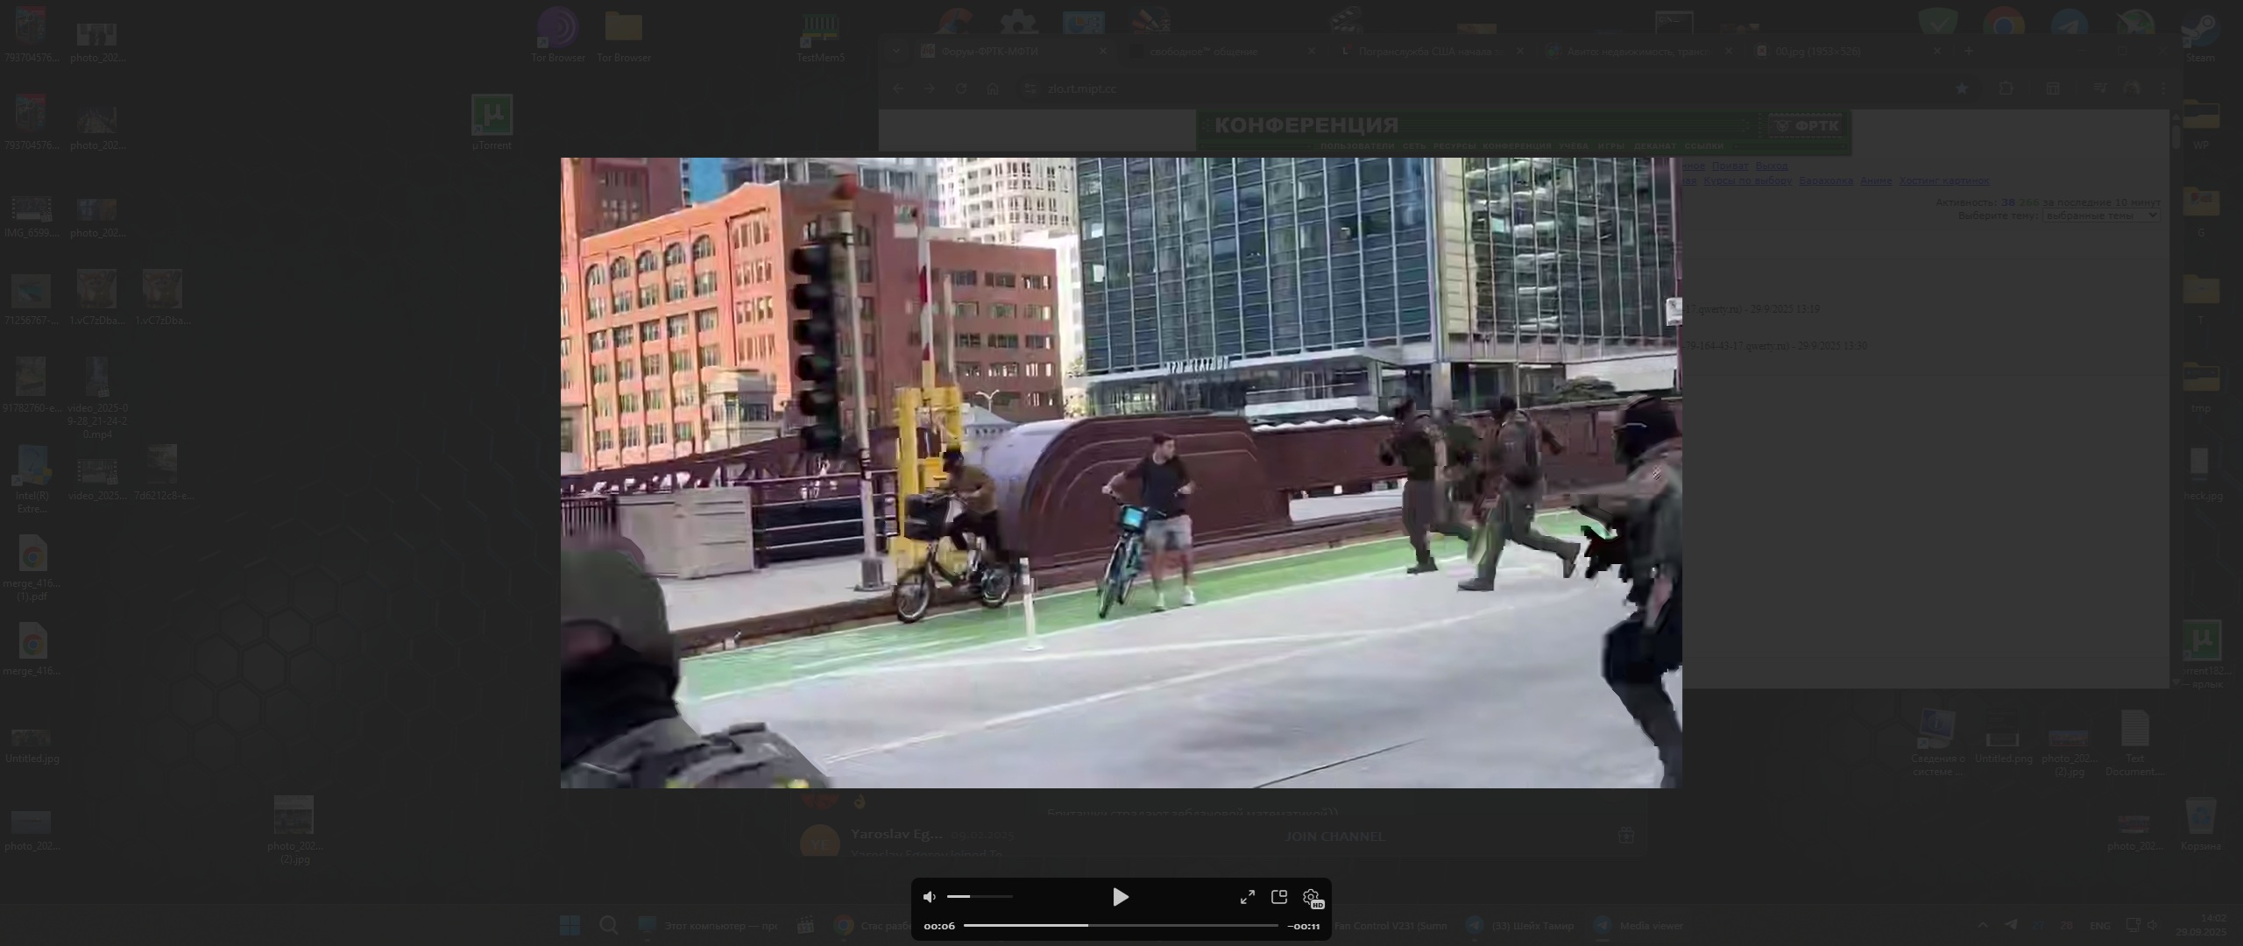Viewport: 2243px width, 946px height.
Task: Open the ENG language switcher
Action: pos(2100,926)
